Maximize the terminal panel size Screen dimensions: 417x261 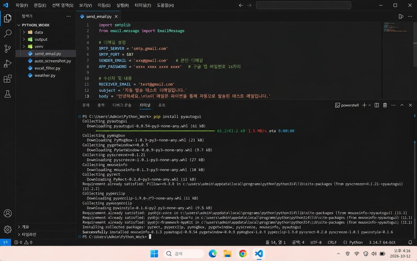402,105
